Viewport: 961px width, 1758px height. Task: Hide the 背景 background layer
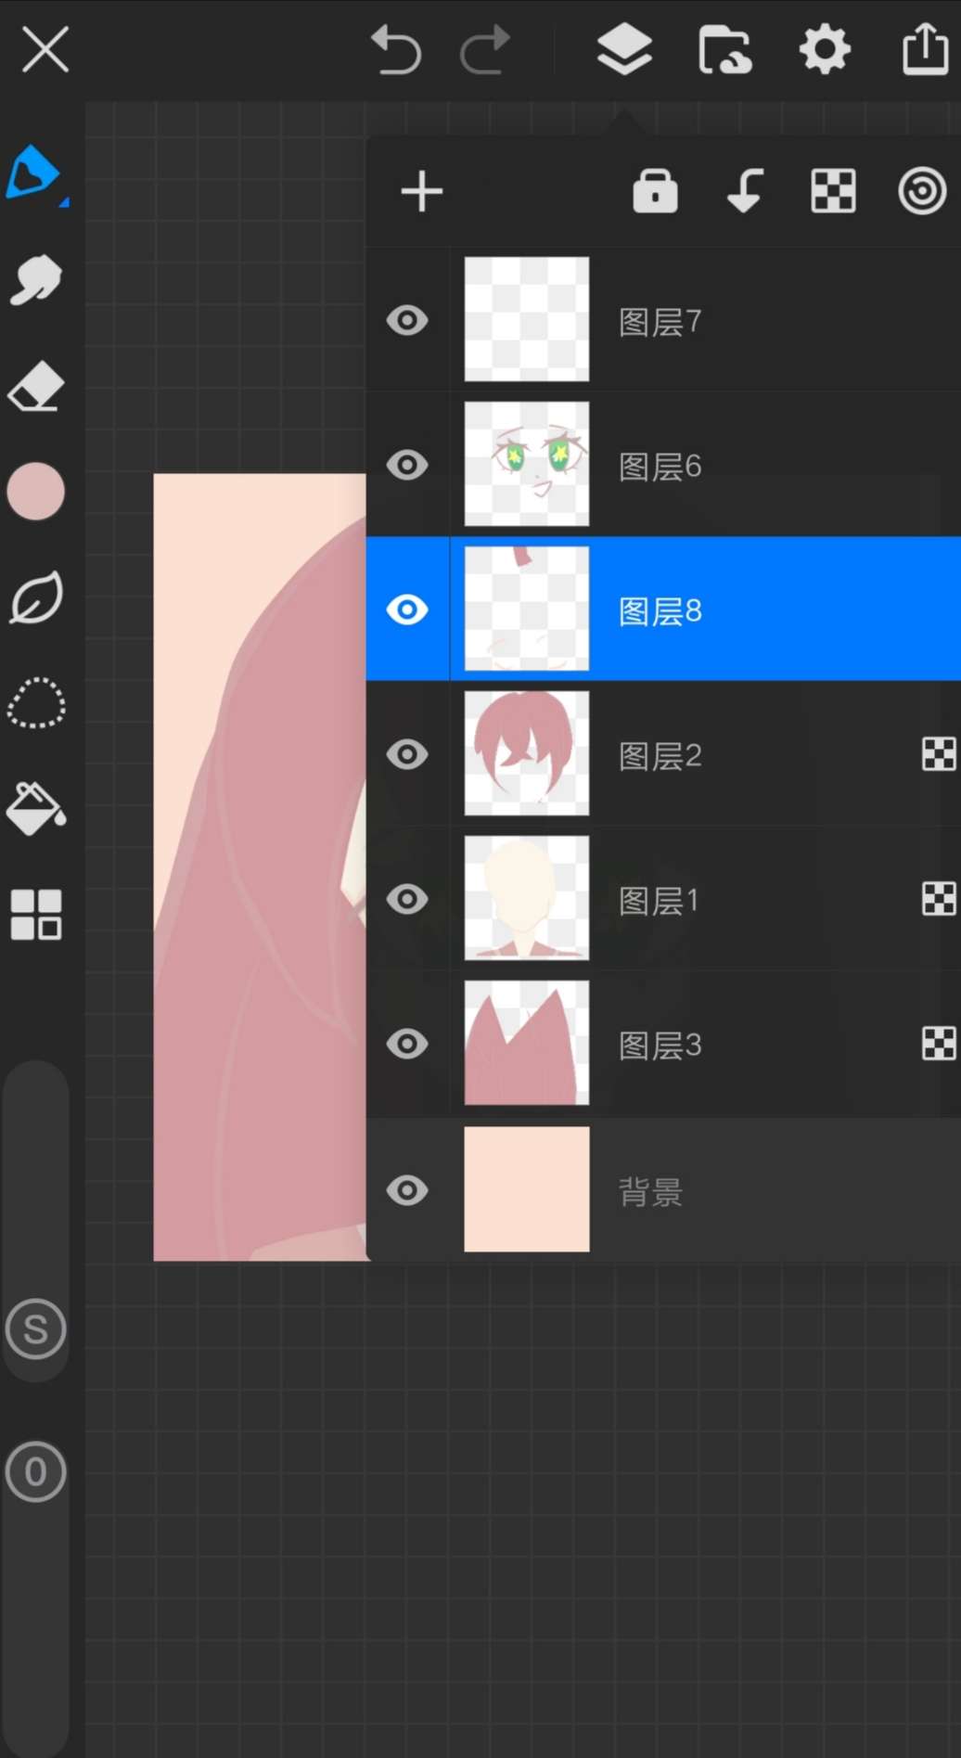tap(407, 1190)
